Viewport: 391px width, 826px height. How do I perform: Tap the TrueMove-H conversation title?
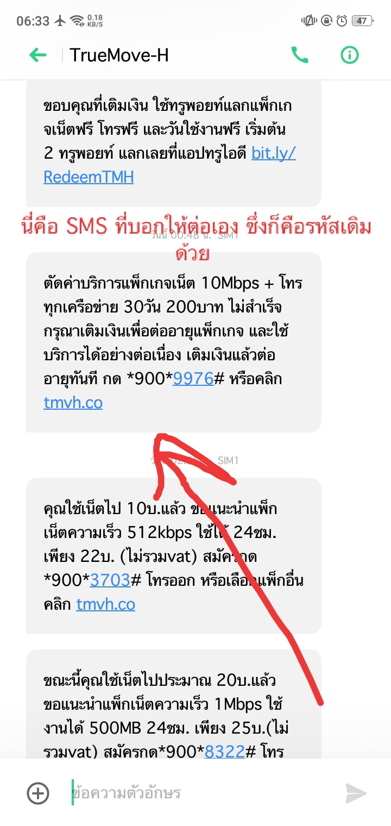(x=119, y=54)
